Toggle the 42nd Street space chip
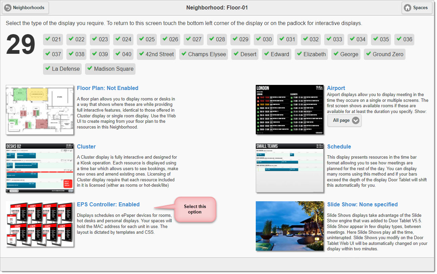The height and width of the screenshot is (274, 437). (156, 54)
